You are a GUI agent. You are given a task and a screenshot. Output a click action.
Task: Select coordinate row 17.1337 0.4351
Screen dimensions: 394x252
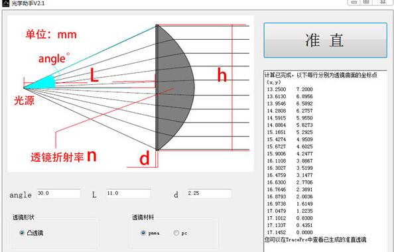290,225
